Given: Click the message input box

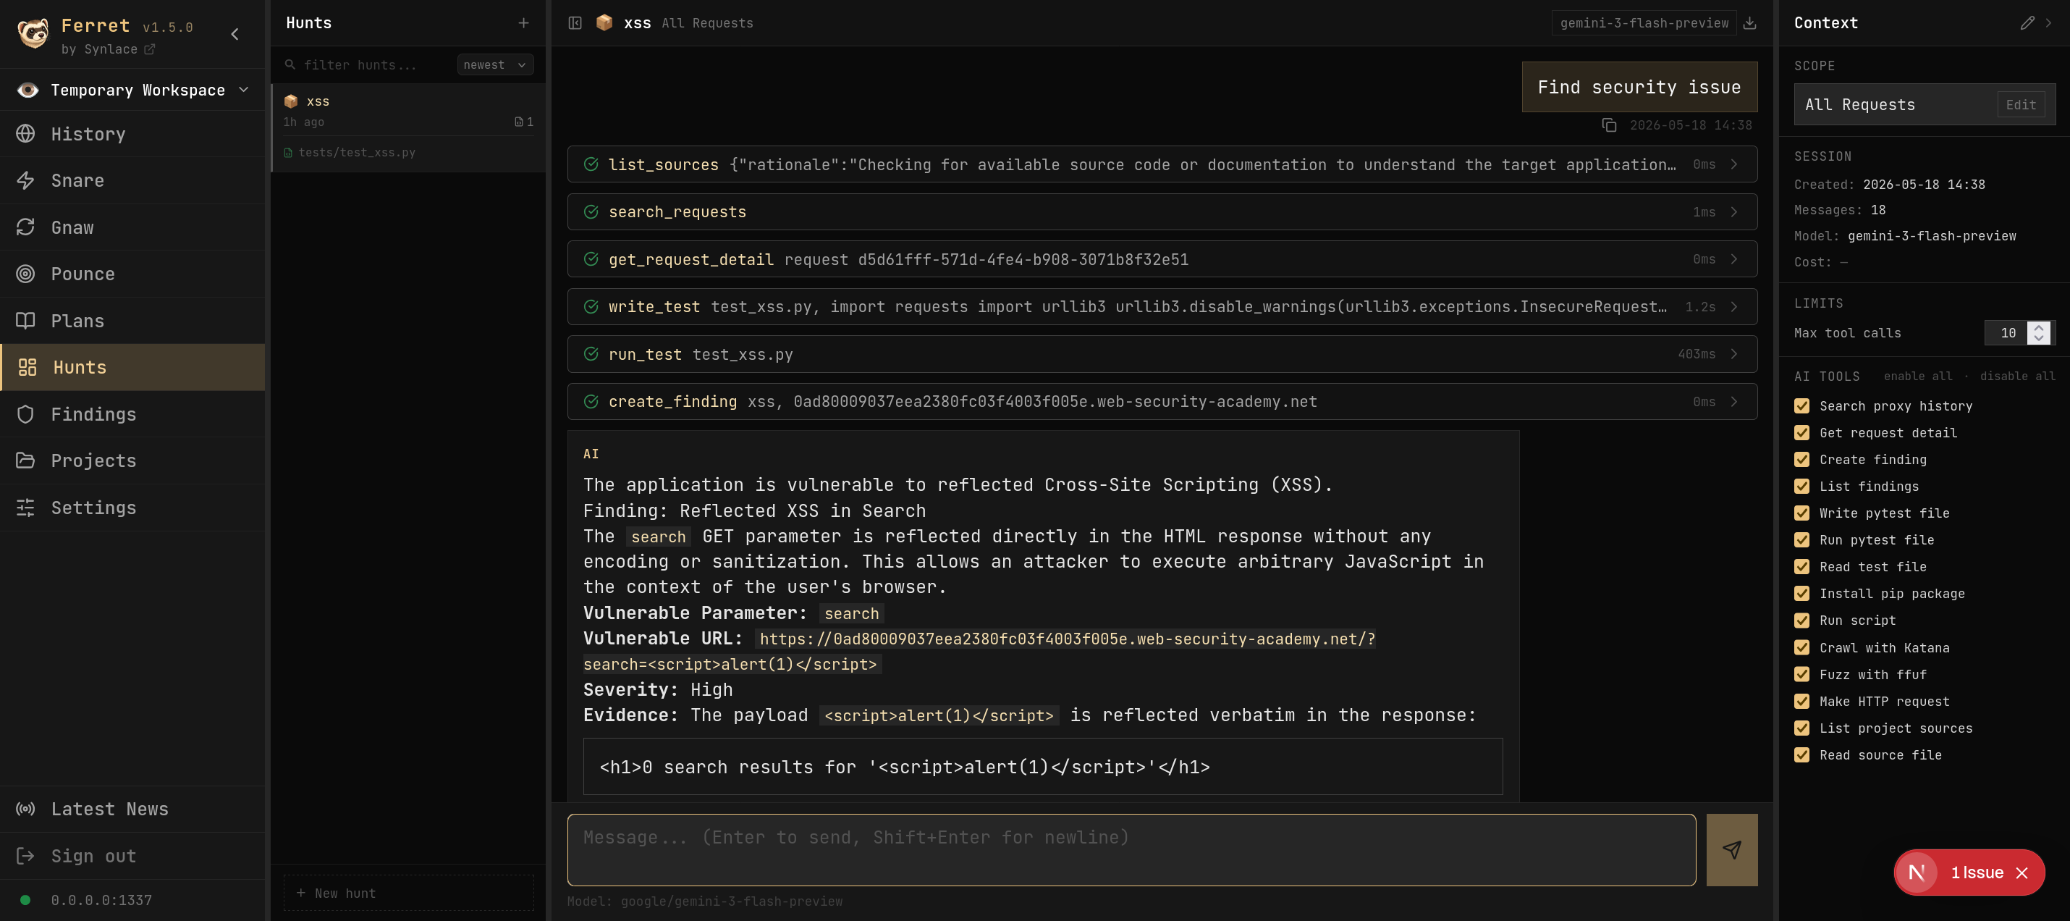Looking at the screenshot, I should [1131, 850].
